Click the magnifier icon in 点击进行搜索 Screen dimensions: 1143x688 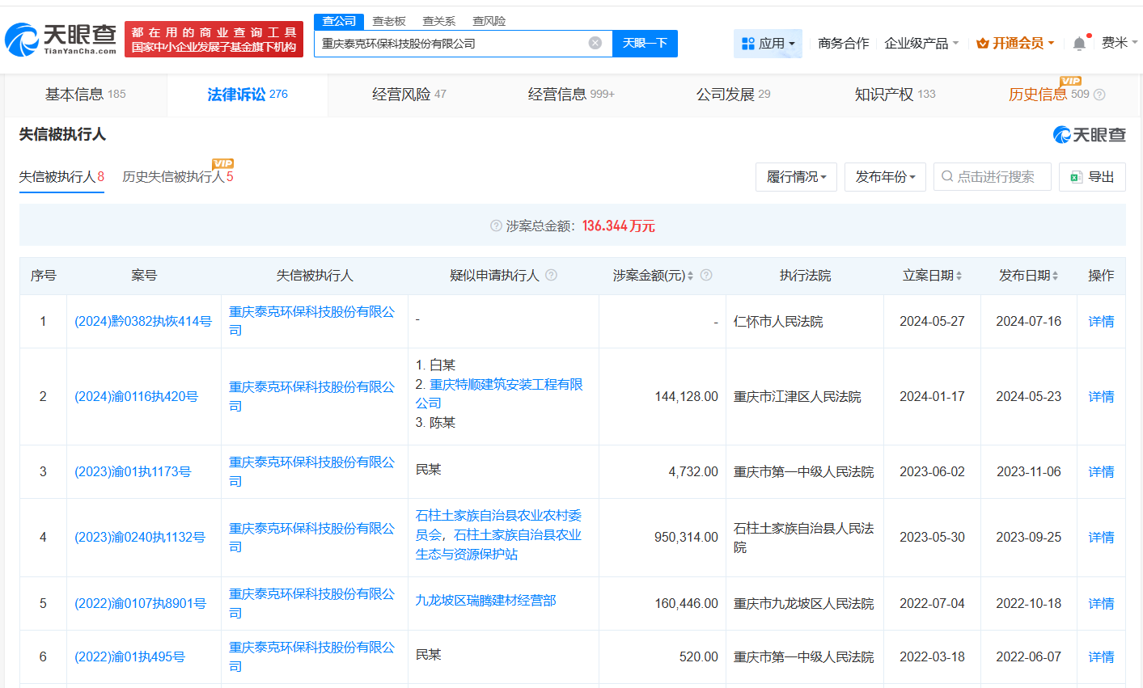tap(946, 176)
